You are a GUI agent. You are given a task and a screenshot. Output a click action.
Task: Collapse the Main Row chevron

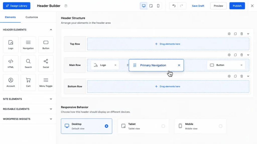248,55
